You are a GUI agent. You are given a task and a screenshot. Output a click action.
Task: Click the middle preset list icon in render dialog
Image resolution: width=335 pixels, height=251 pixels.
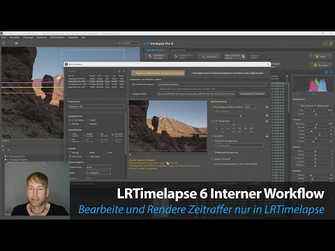[119, 71]
